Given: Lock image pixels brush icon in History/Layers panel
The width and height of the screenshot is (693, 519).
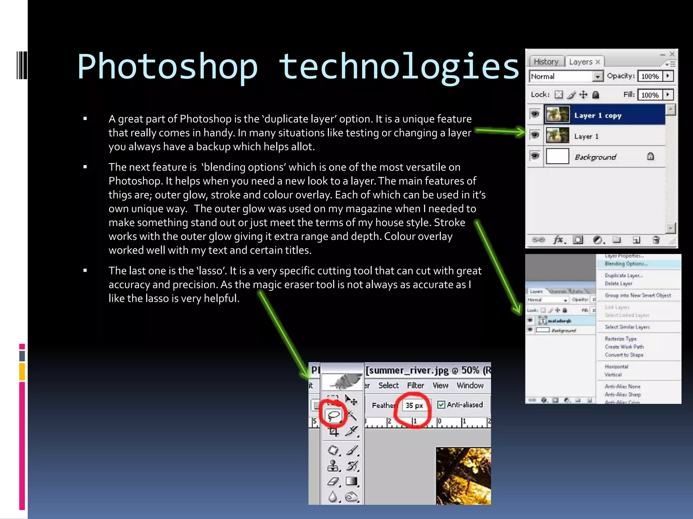Looking at the screenshot, I should point(571,95).
